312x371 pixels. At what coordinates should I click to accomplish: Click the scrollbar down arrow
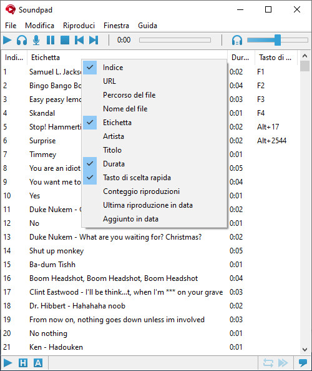305,350
